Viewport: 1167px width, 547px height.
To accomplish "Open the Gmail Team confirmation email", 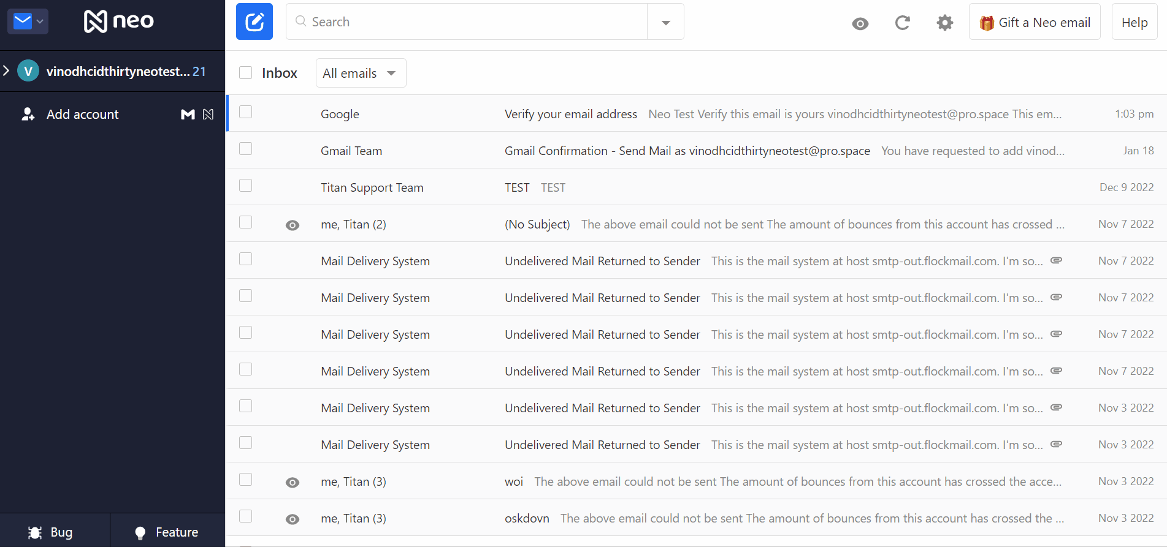I will [x=687, y=151].
